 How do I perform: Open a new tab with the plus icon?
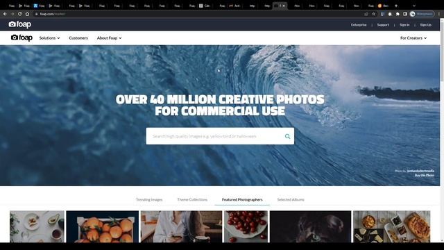[x=396, y=6]
